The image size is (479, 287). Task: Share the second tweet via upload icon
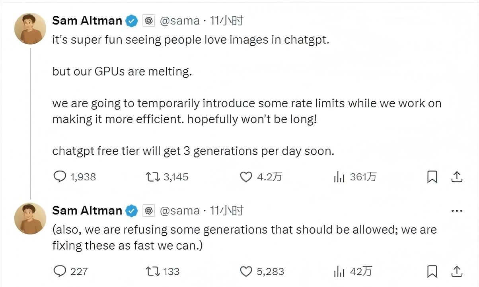pos(457,271)
